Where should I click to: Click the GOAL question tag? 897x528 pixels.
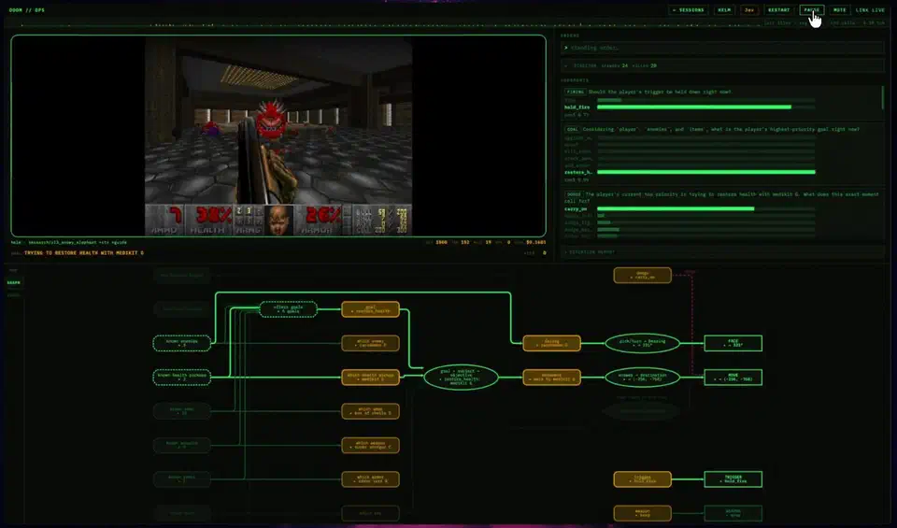(x=572, y=129)
